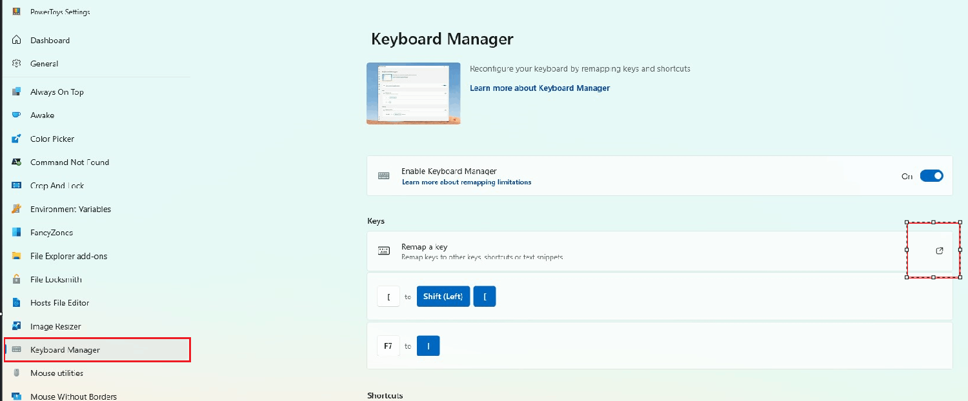Image resolution: width=968 pixels, height=401 pixels.
Task: Click the Mouse Without Borders icon
Action: [x=17, y=396]
